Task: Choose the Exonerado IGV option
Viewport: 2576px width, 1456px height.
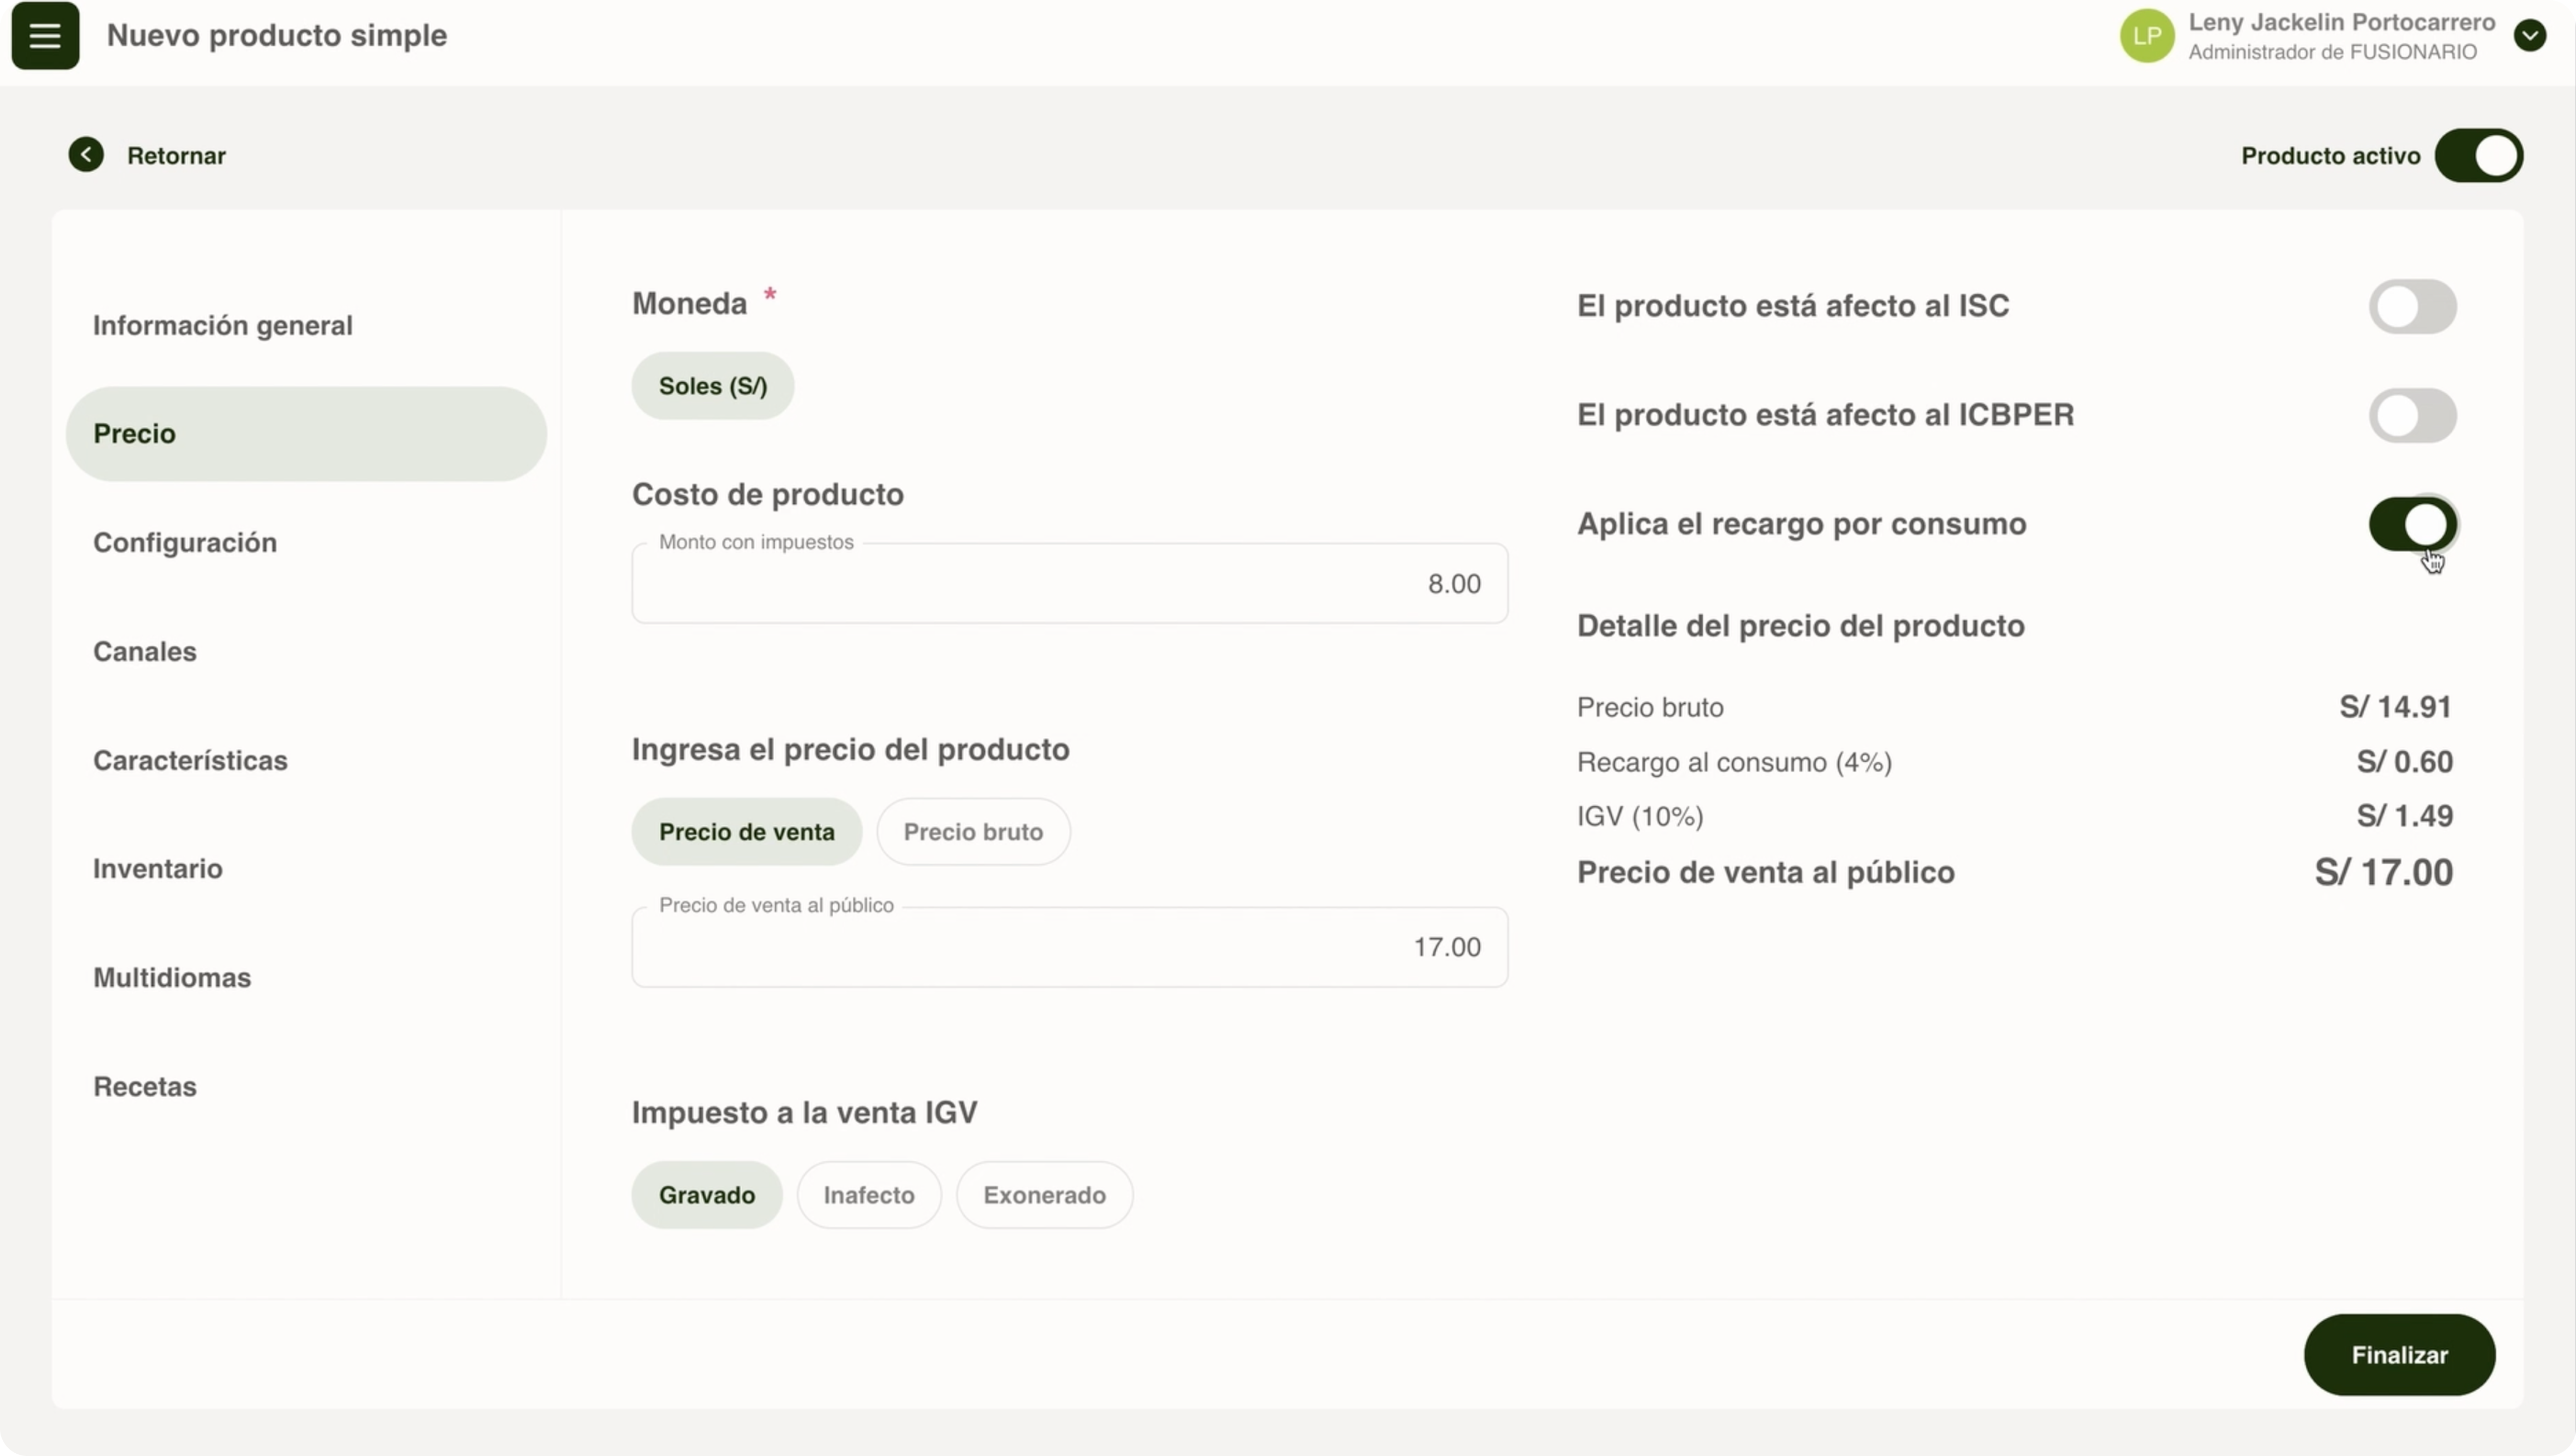Action: pos(1043,1195)
